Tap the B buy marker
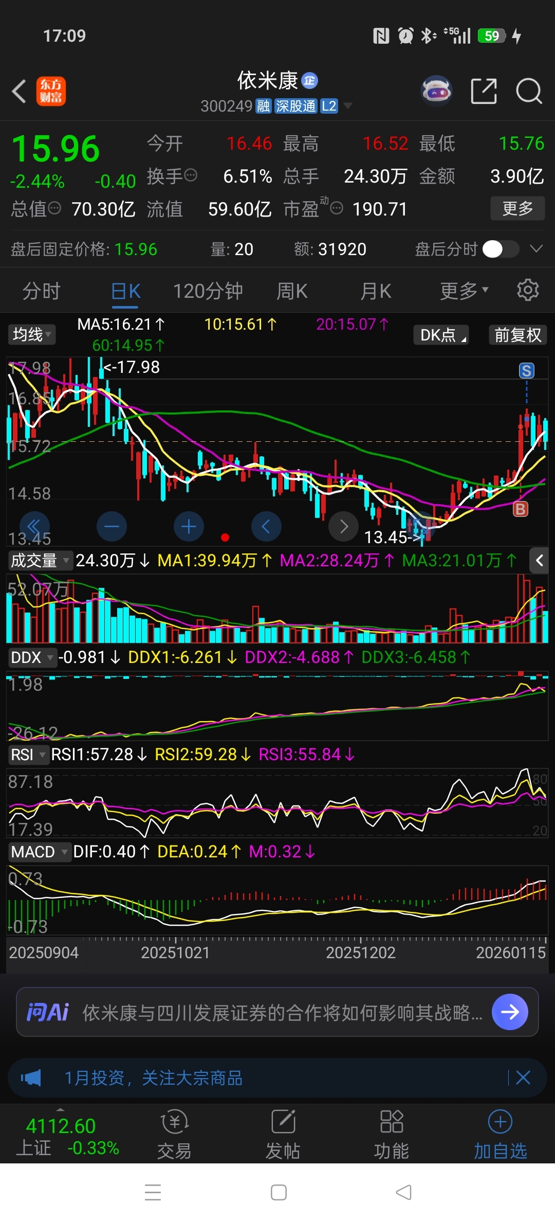Viewport: 555px width, 1221px height. [x=521, y=509]
